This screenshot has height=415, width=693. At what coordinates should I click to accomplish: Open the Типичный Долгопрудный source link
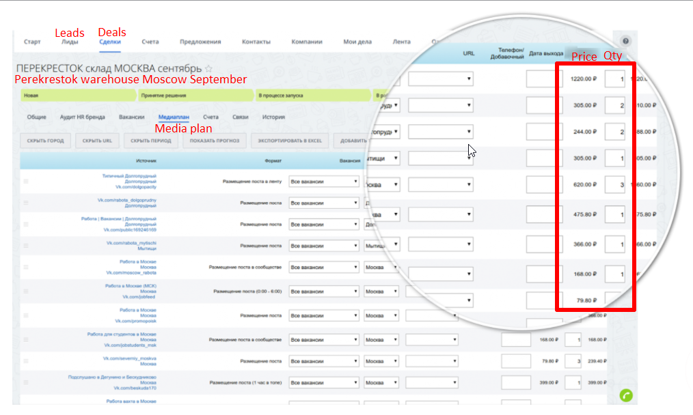[x=129, y=175]
